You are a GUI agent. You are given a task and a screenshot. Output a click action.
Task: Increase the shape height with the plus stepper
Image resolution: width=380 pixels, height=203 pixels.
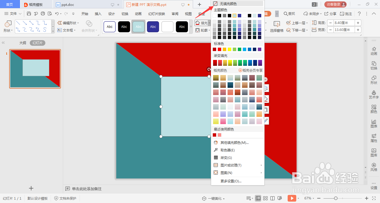click(x=358, y=23)
